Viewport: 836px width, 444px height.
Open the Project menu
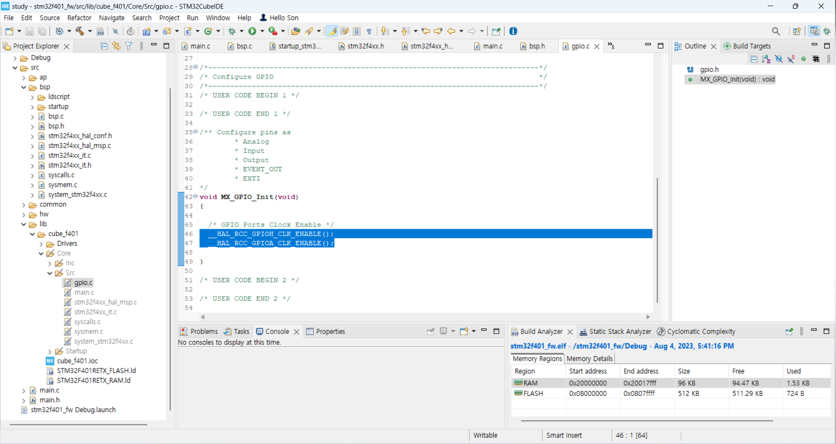(x=169, y=18)
